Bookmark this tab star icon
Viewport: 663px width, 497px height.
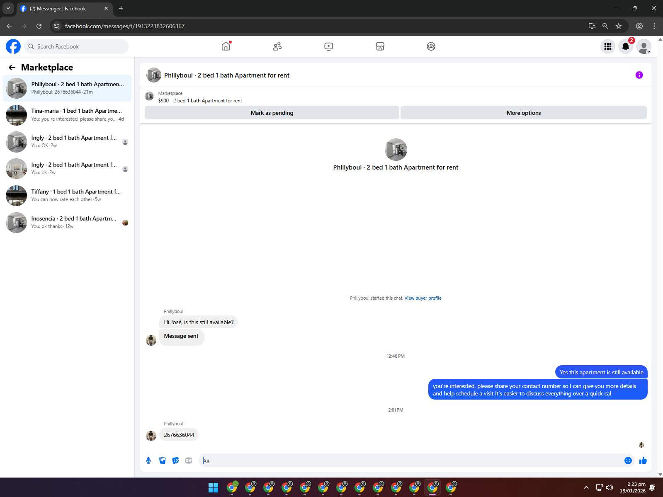[x=619, y=26]
